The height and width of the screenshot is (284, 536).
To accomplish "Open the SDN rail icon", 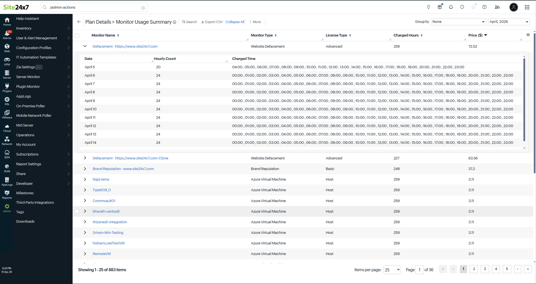I will (7, 154).
